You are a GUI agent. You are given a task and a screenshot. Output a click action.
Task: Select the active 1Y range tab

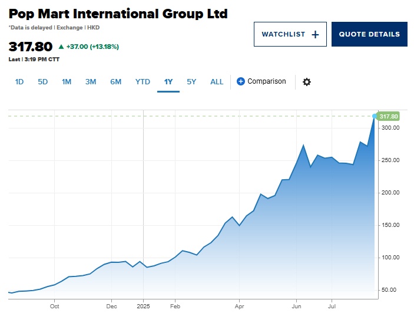tap(168, 82)
